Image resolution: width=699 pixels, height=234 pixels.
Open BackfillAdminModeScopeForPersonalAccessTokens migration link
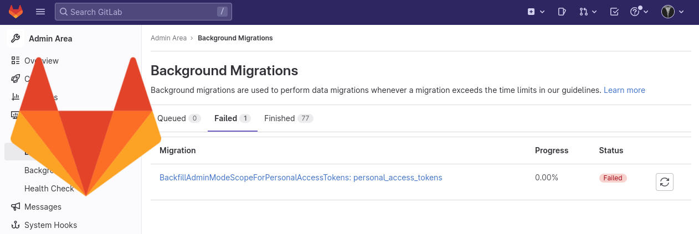click(301, 178)
